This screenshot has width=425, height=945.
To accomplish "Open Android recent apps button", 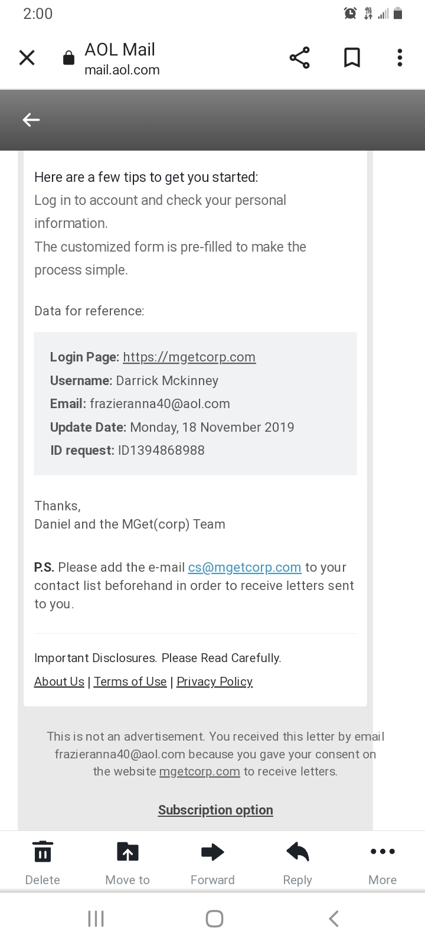I will [x=96, y=918].
